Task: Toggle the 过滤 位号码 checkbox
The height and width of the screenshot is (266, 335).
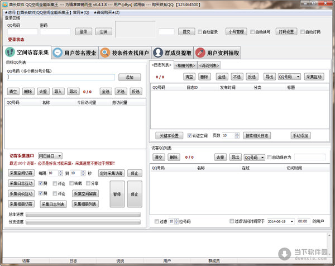Action: coord(156,221)
